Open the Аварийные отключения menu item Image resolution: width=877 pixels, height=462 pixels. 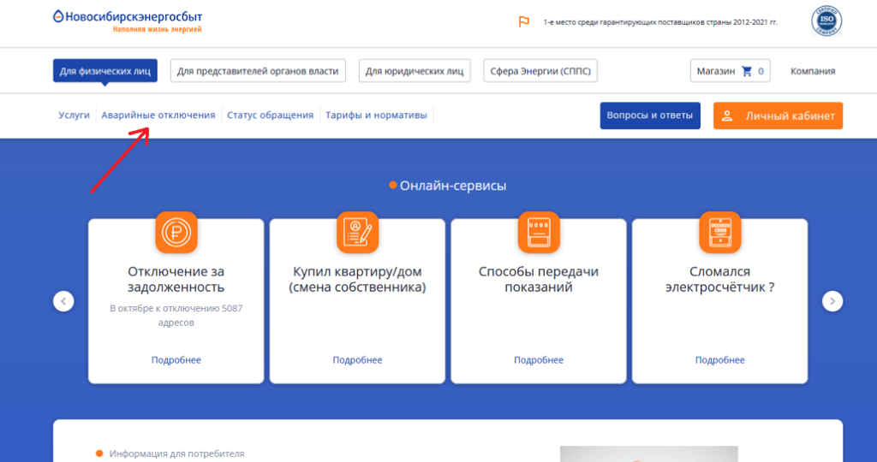coord(158,115)
